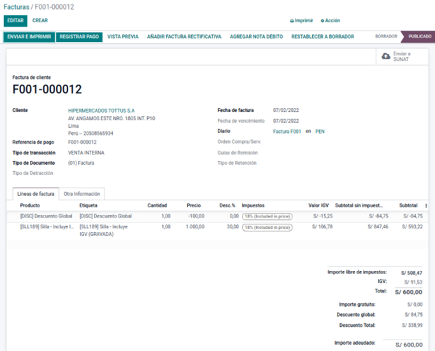This screenshot has width=435, height=351.
Task: Click AÑADIR FACTURA RECTIFICATIVA
Action: click(184, 37)
